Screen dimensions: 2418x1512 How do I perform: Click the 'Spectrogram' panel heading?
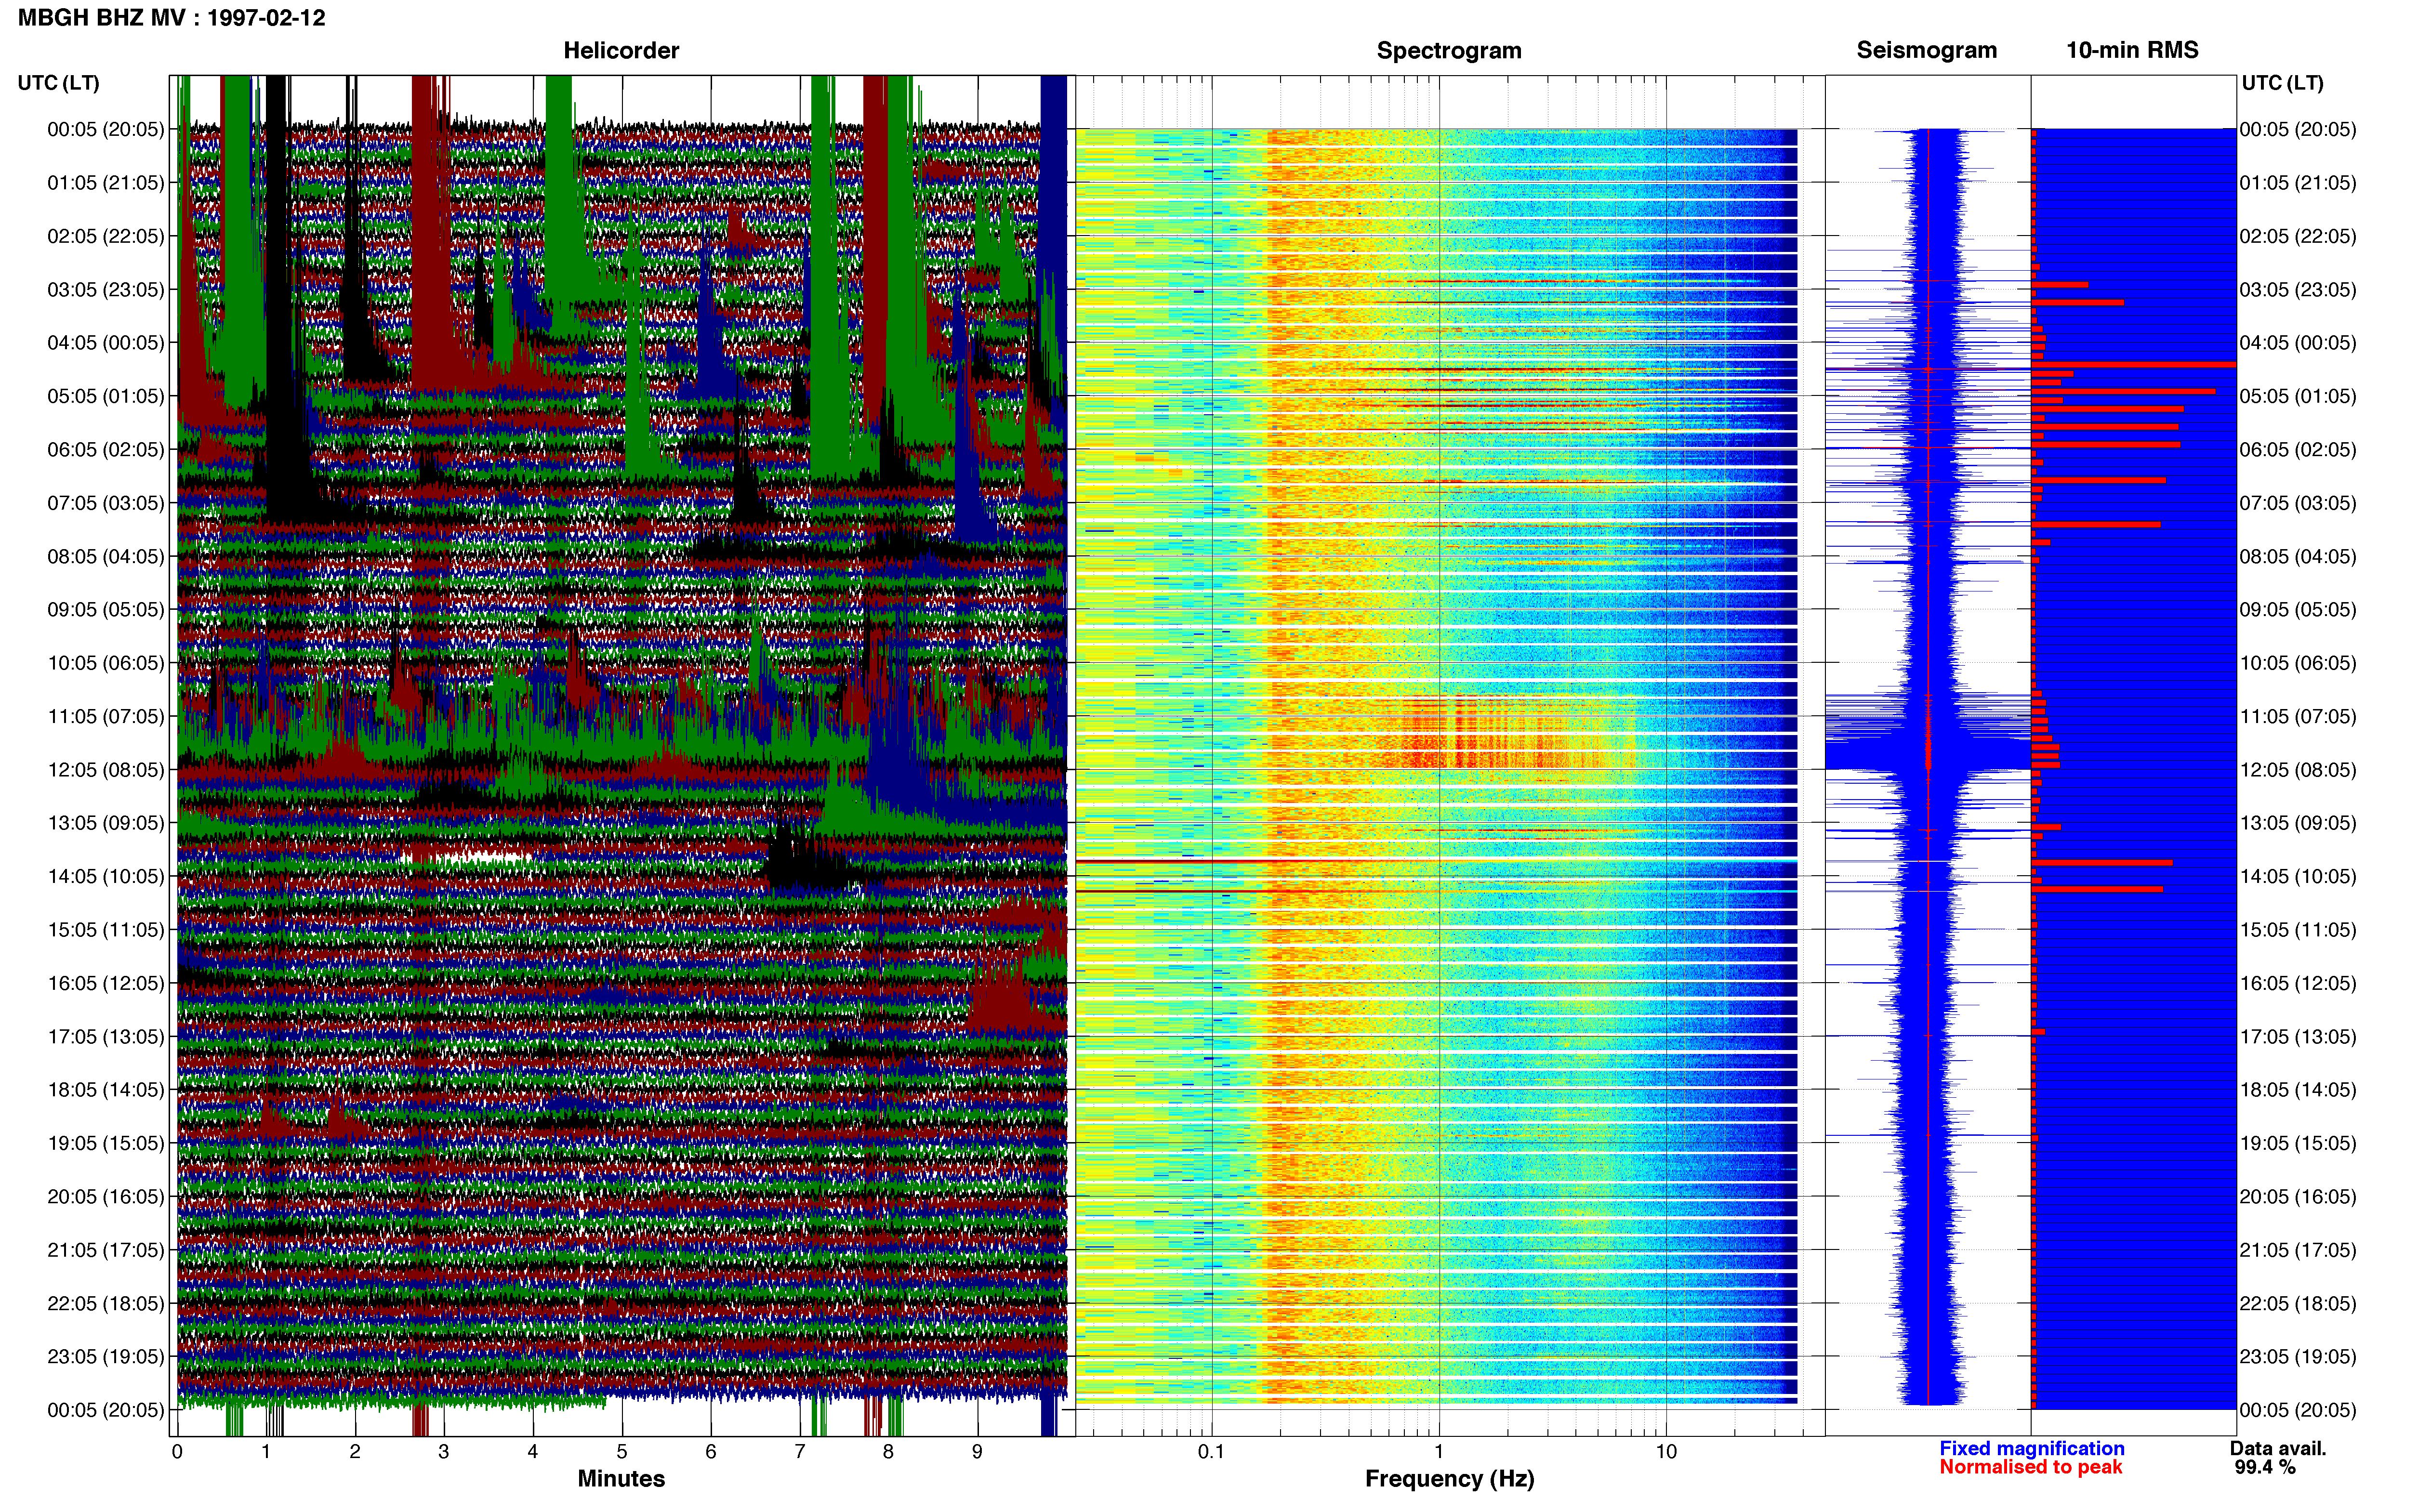tap(1449, 50)
